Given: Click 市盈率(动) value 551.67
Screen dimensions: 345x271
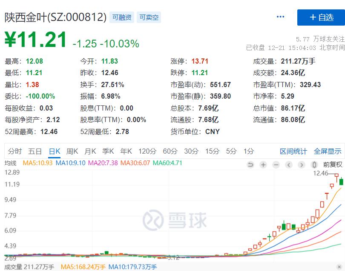Looking at the screenshot, I should click(x=220, y=85).
